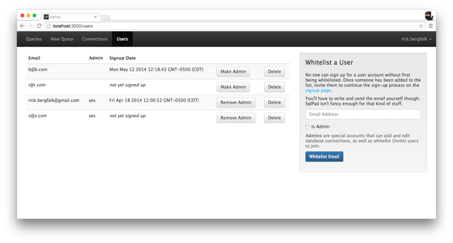
Task: Click 'yes' in the z@z.com row
Action: coord(92,116)
